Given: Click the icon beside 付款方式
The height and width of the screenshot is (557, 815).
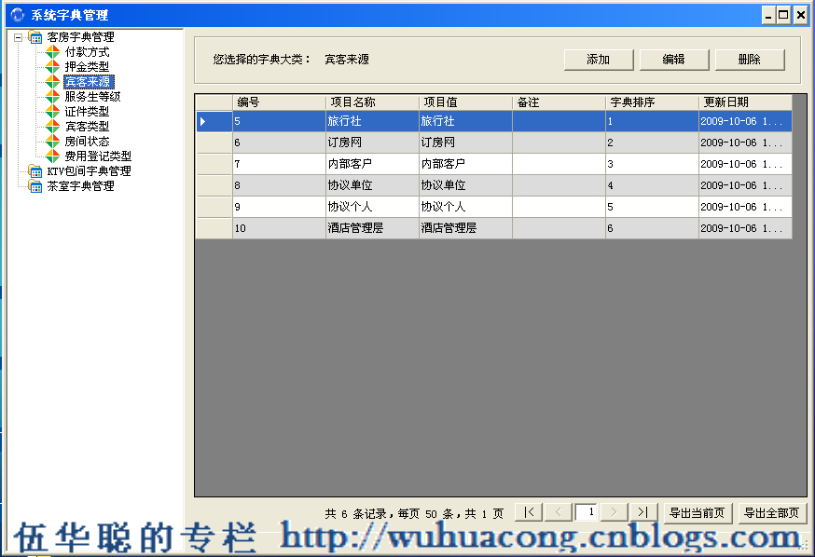Looking at the screenshot, I should pyautogui.click(x=52, y=52).
